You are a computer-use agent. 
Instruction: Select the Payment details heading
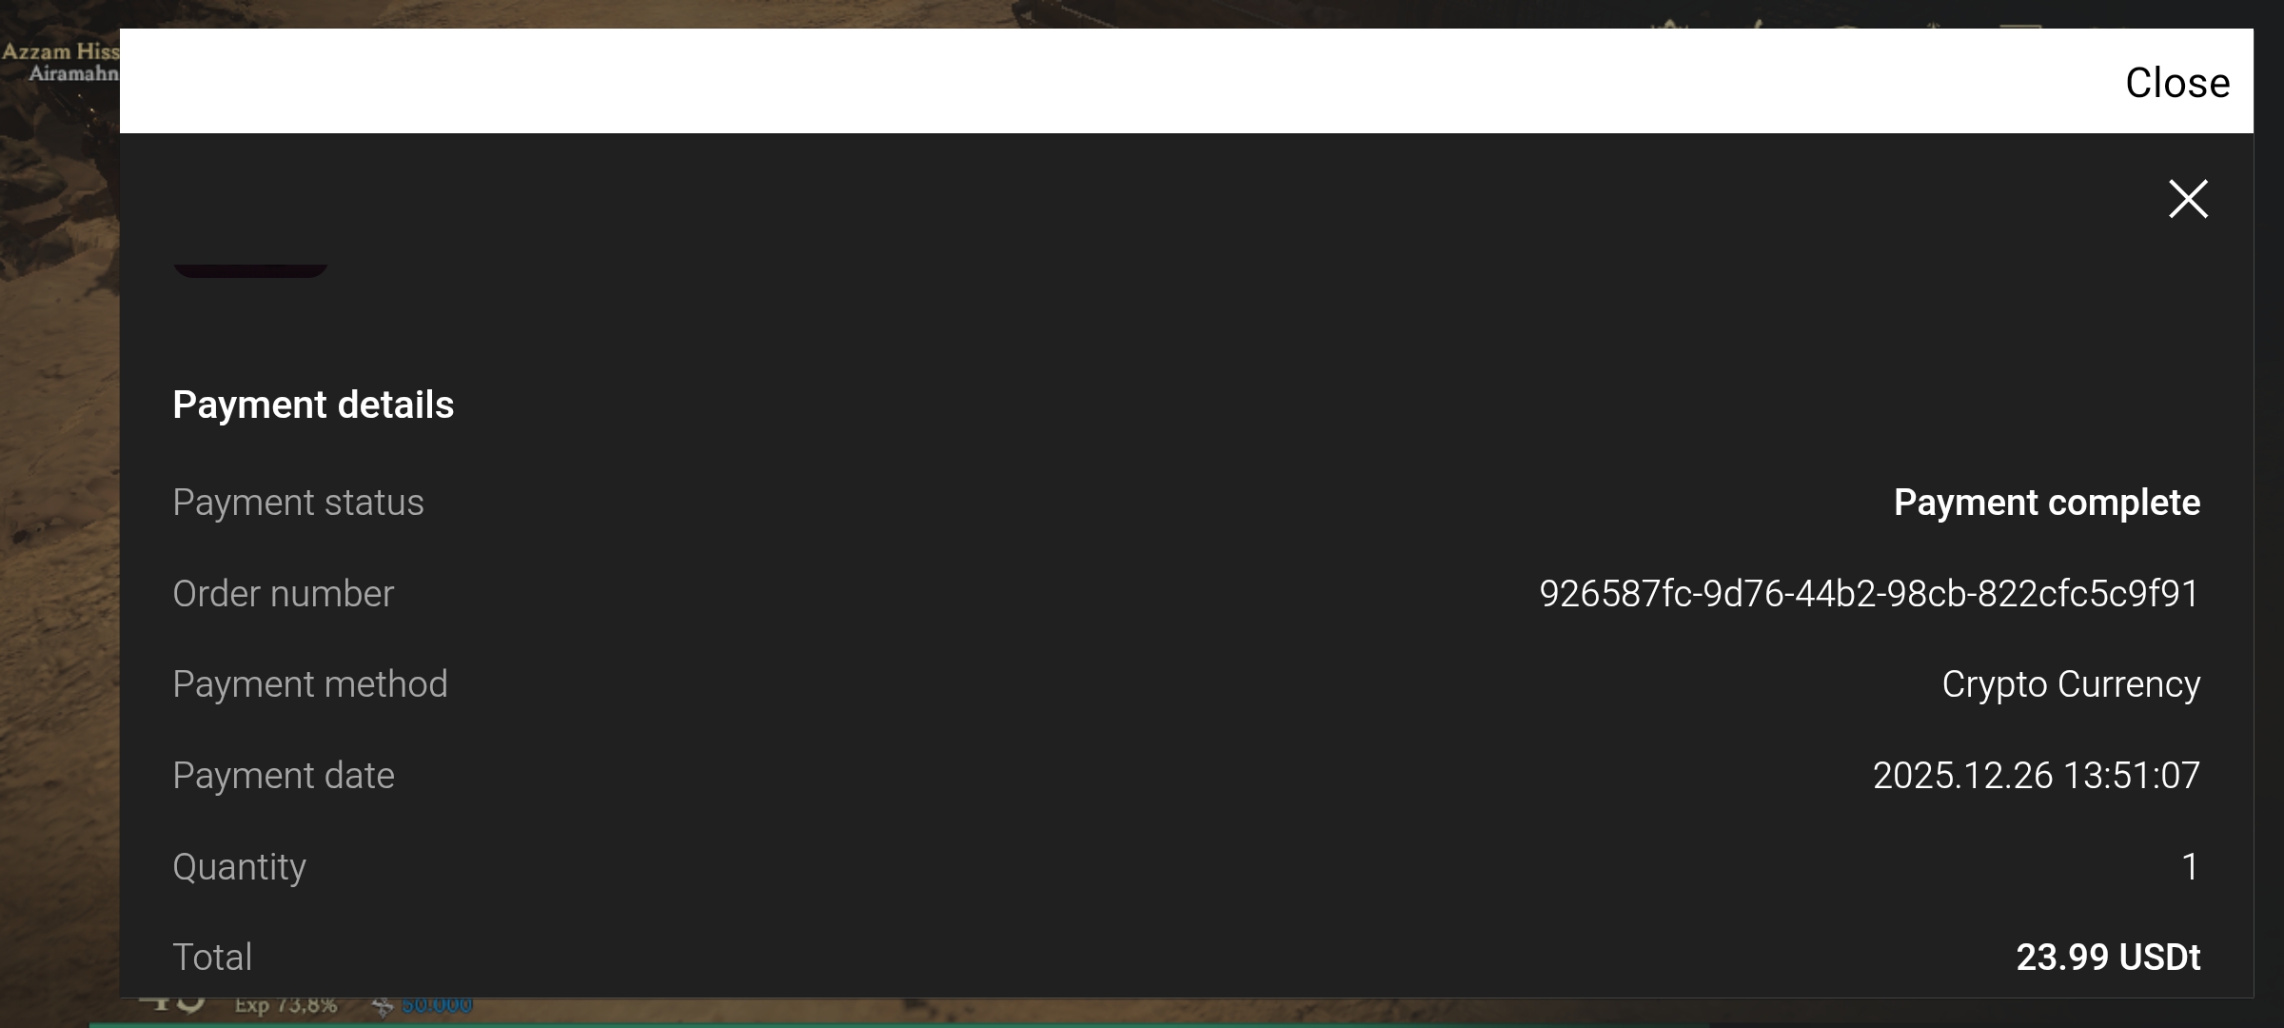tap(313, 405)
